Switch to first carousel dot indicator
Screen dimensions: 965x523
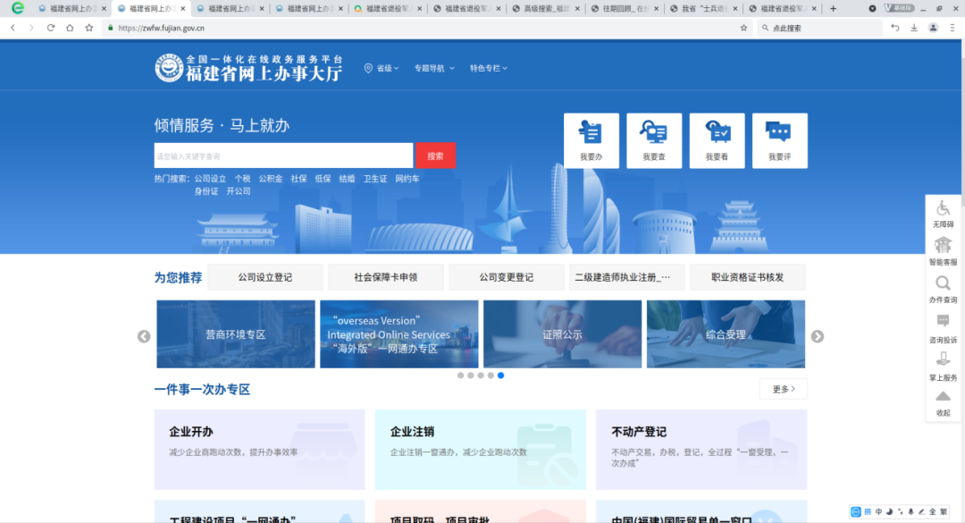(x=461, y=375)
